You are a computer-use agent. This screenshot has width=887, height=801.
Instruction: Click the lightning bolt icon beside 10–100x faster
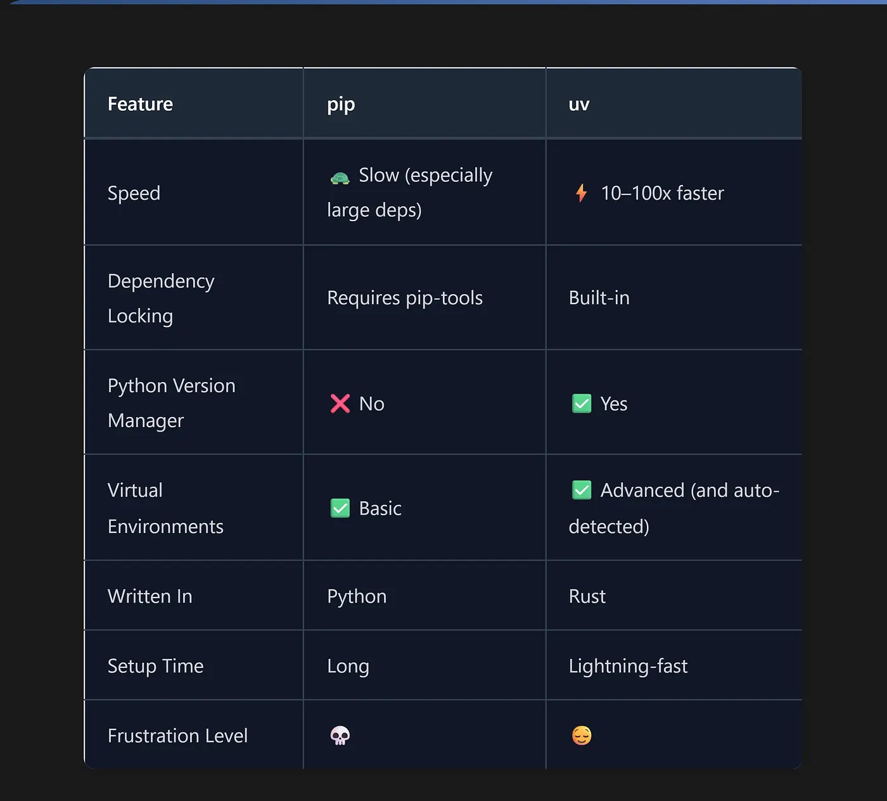pyautogui.click(x=581, y=193)
